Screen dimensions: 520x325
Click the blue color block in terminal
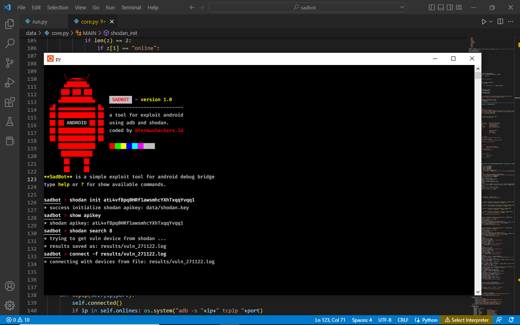coord(129,146)
